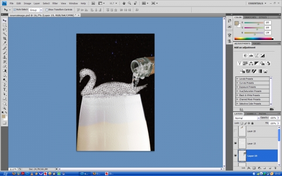Image resolution: width=282 pixels, height=176 pixels.
Task: Select the Pen tool
Action: (5, 85)
